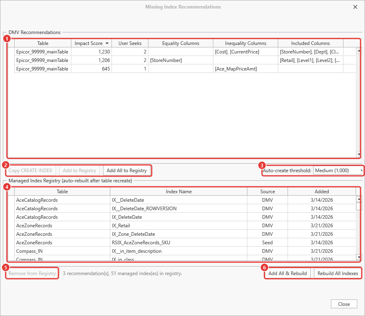Viewport: 365px width, 316px height.
Task: Click Rebuild All Indexes button
Action: point(337,273)
